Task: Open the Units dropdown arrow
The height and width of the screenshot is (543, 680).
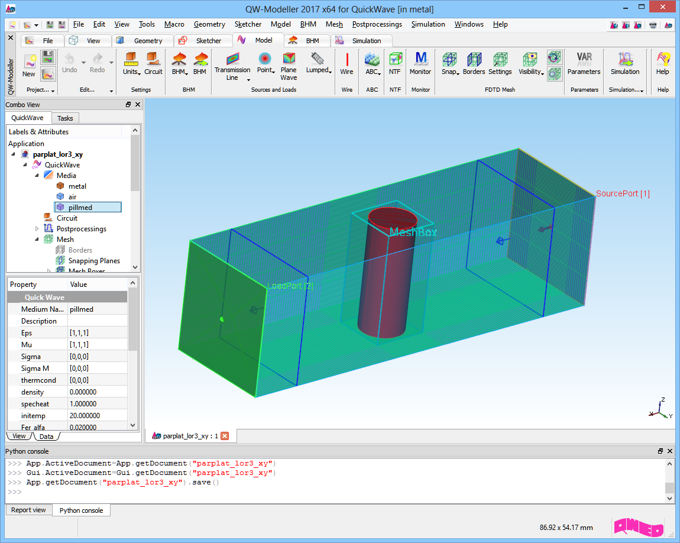Action: (x=138, y=73)
